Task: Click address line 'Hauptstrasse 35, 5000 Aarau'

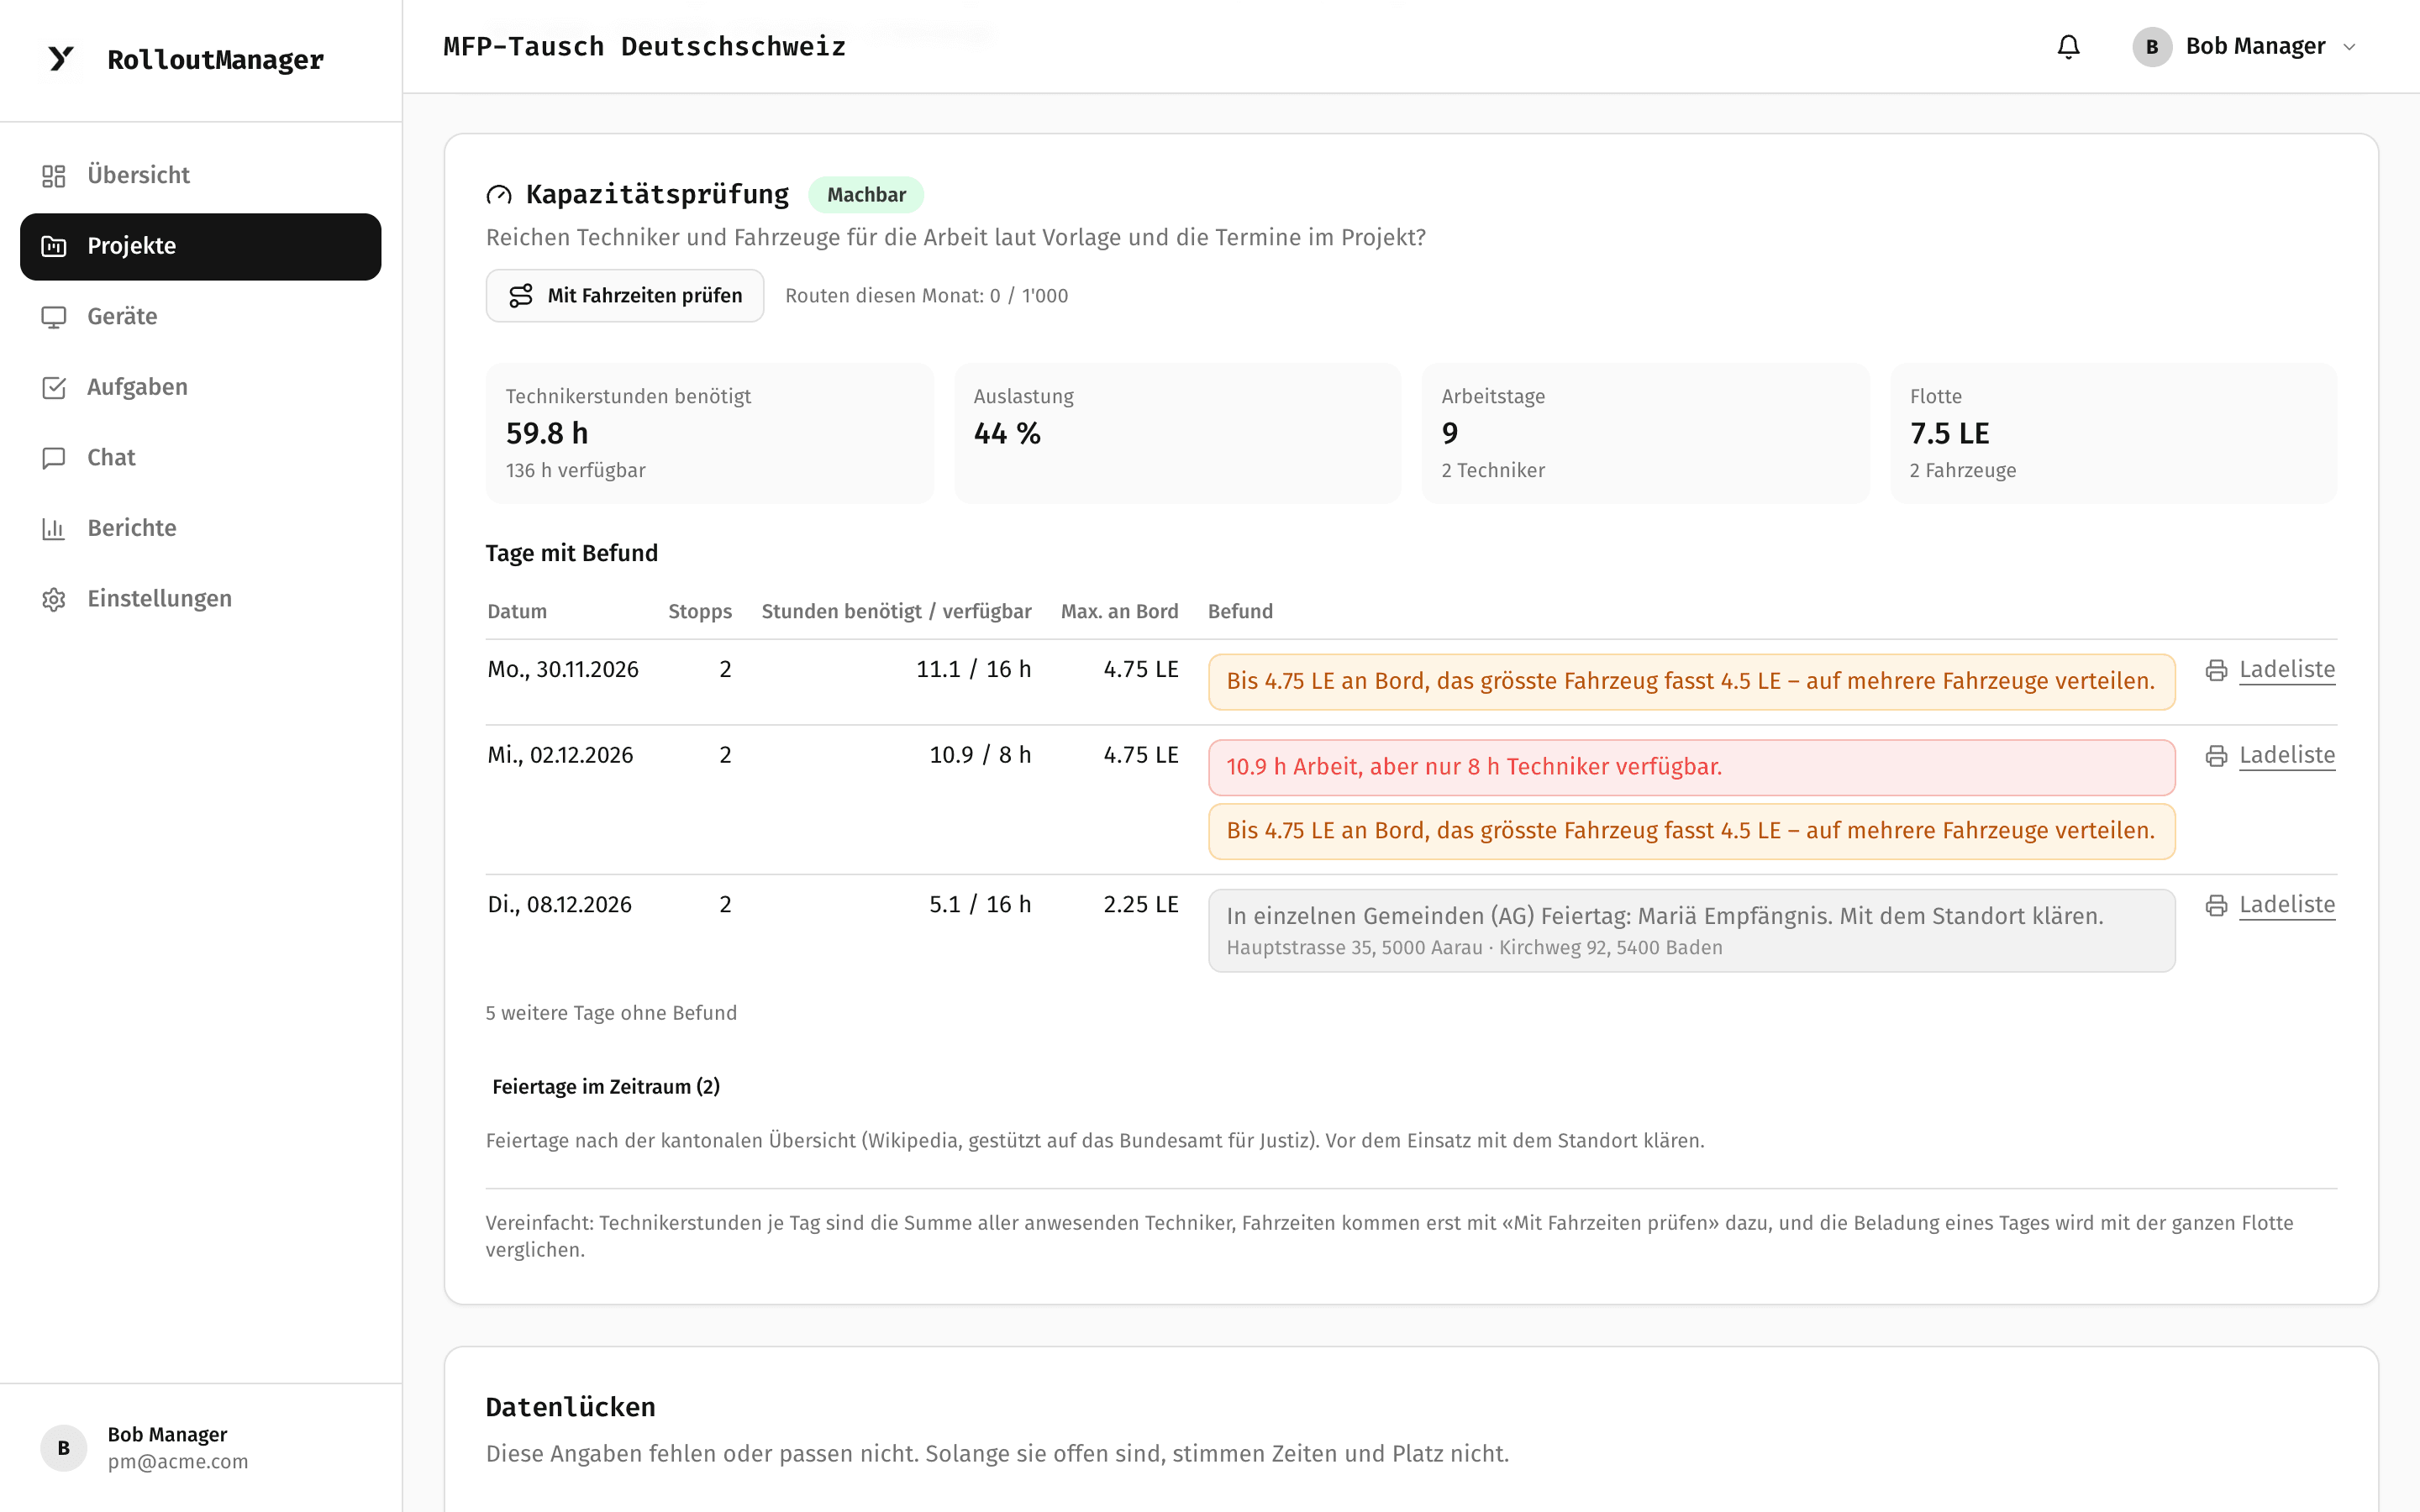Action: point(1354,948)
